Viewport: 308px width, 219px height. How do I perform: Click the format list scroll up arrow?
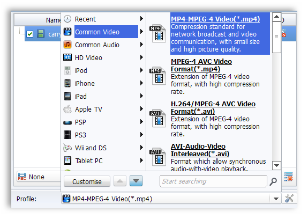(276, 17)
